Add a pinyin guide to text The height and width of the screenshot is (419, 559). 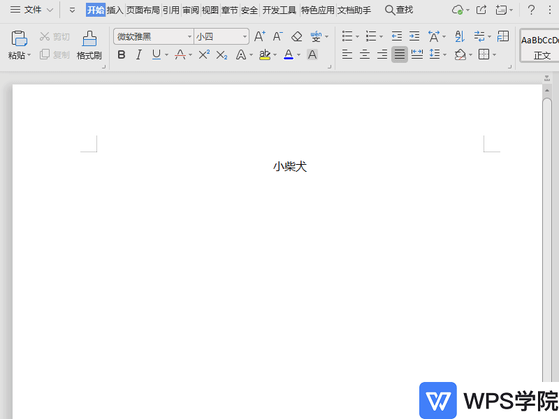tap(316, 36)
